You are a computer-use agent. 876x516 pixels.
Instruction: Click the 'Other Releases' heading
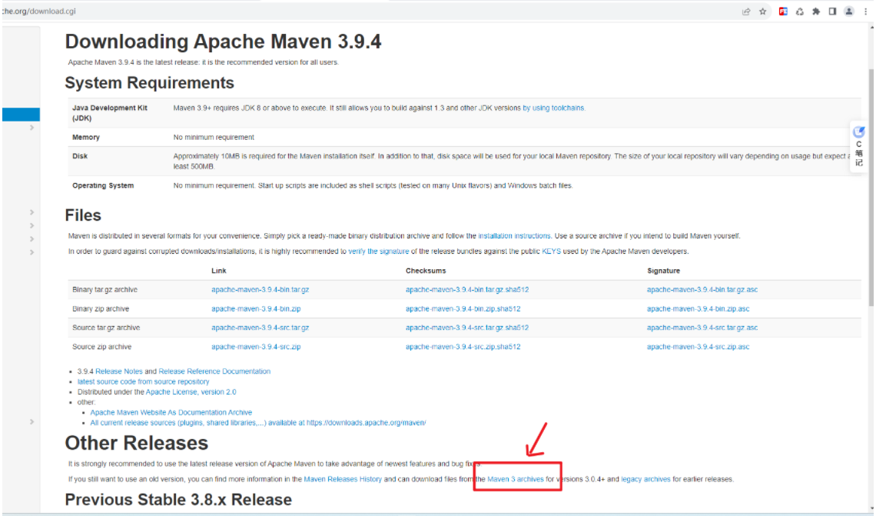click(136, 443)
